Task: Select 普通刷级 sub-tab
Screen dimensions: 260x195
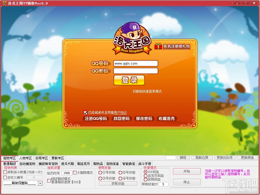Action: 10,164
